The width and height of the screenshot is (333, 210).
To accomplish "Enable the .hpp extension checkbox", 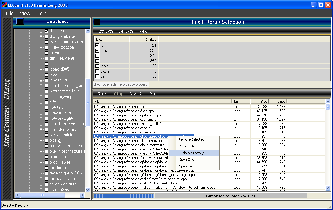I will pos(98,66).
